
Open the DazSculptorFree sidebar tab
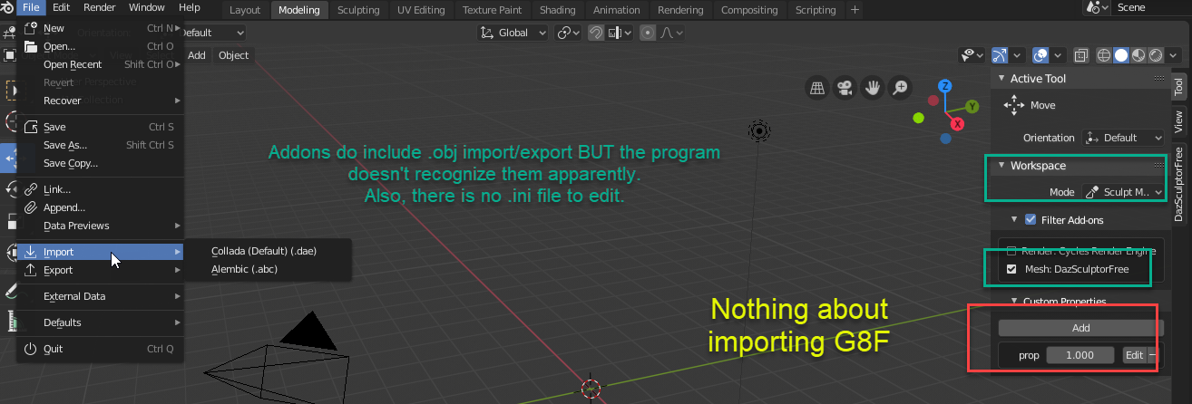pyautogui.click(x=1179, y=183)
